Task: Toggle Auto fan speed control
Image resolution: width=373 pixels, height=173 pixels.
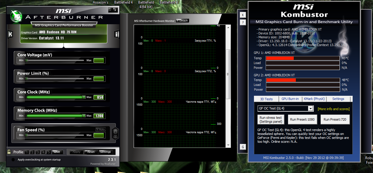Action: pyautogui.click(x=101, y=130)
